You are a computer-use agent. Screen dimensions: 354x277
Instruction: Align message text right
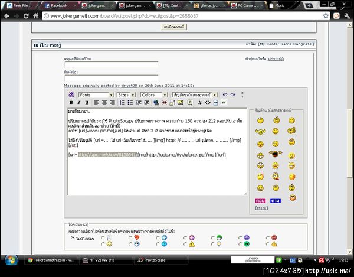tap(113, 103)
